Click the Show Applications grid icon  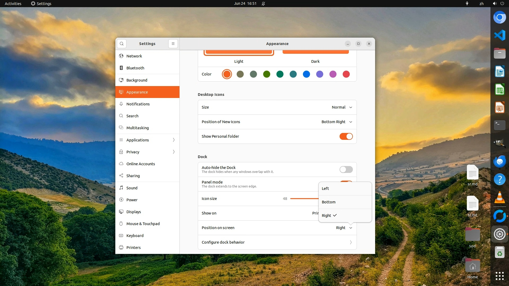pyautogui.click(x=499, y=276)
